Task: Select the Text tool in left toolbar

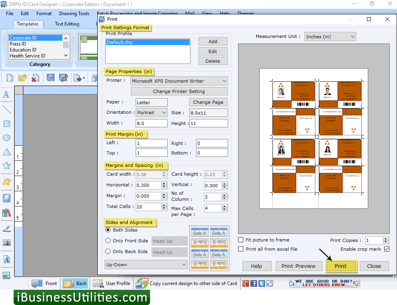Action: pyautogui.click(x=6, y=95)
